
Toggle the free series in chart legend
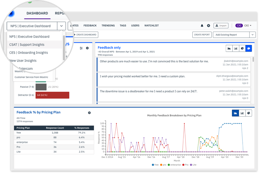point(155,165)
